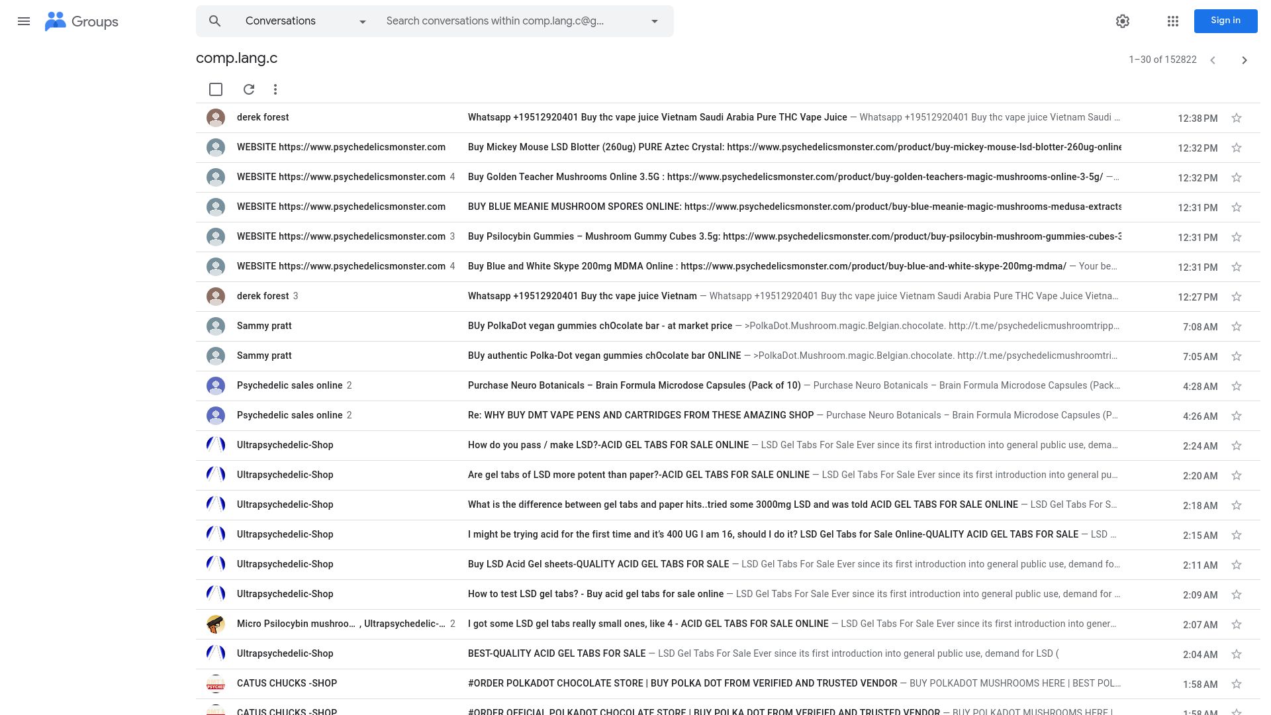Click the Psychedelic sales online avatar at 4:28 AM

pyautogui.click(x=216, y=386)
